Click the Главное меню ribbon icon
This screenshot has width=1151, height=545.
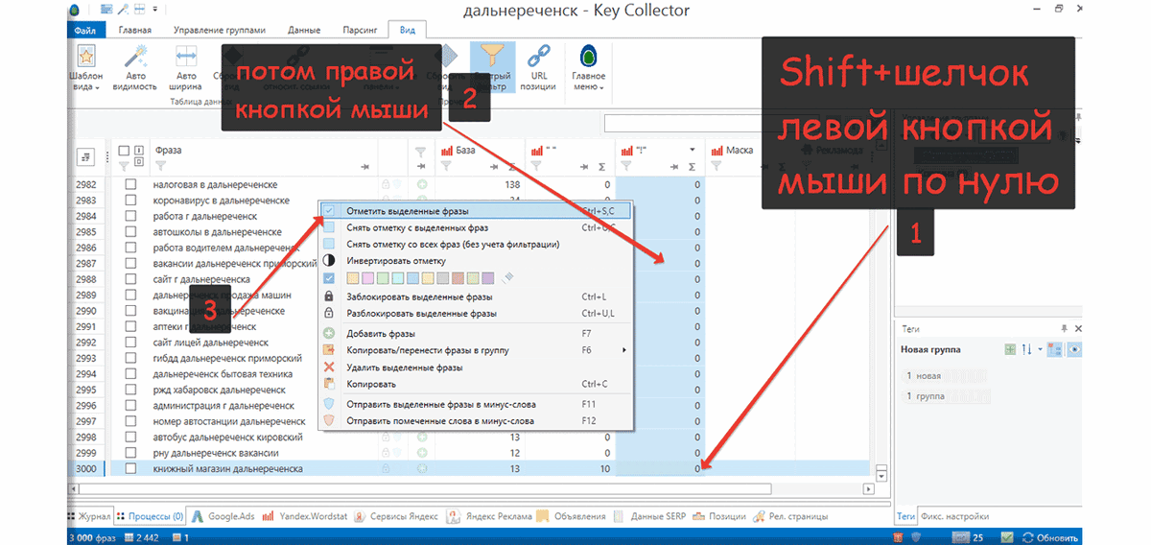pos(589,56)
